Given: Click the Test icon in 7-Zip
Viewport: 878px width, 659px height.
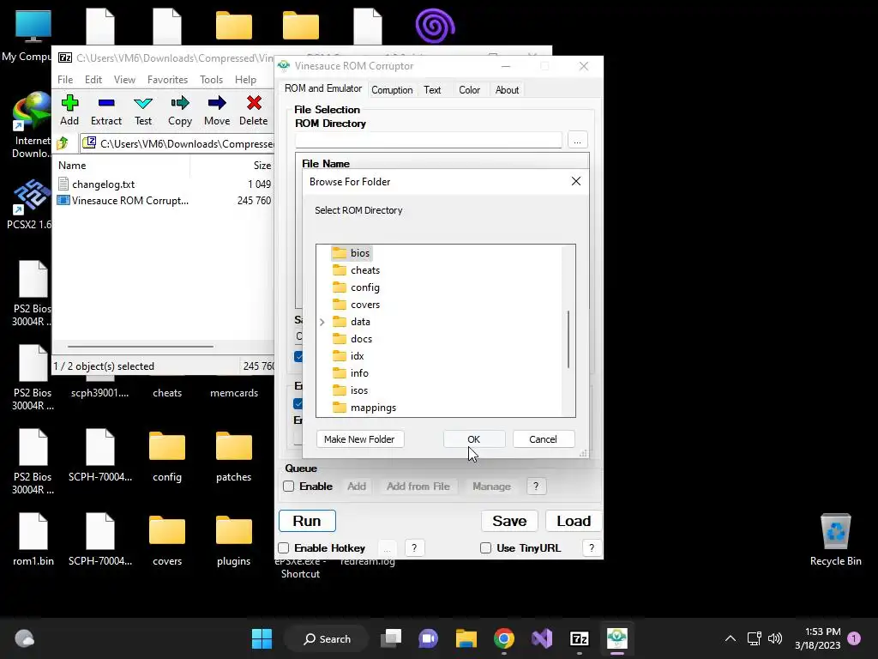Looking at the screenshot, I should [143, 111].
